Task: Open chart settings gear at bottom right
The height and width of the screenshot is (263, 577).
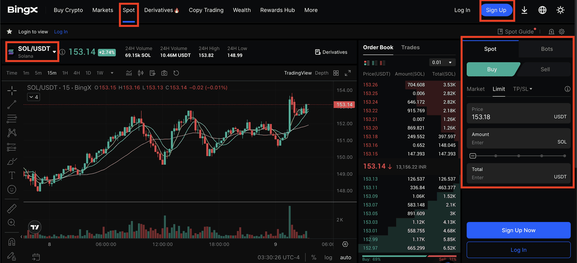Action: 345,244
